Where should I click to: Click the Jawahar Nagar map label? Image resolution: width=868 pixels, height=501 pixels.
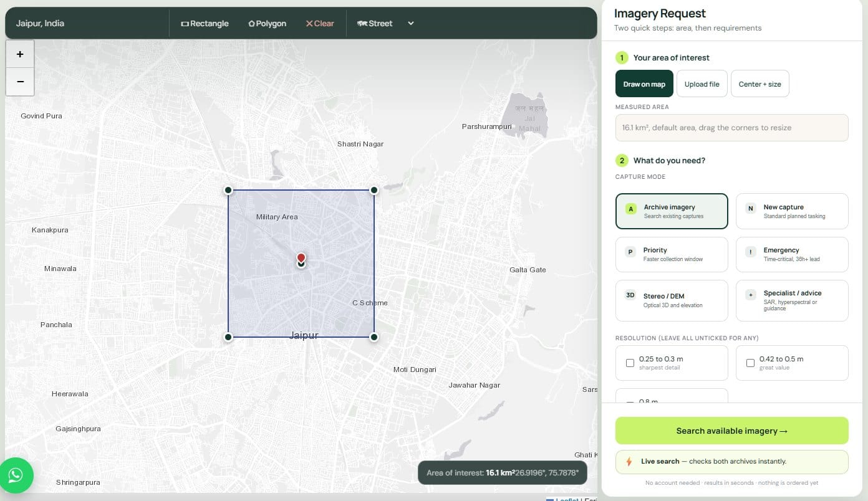tap(475, 385)
